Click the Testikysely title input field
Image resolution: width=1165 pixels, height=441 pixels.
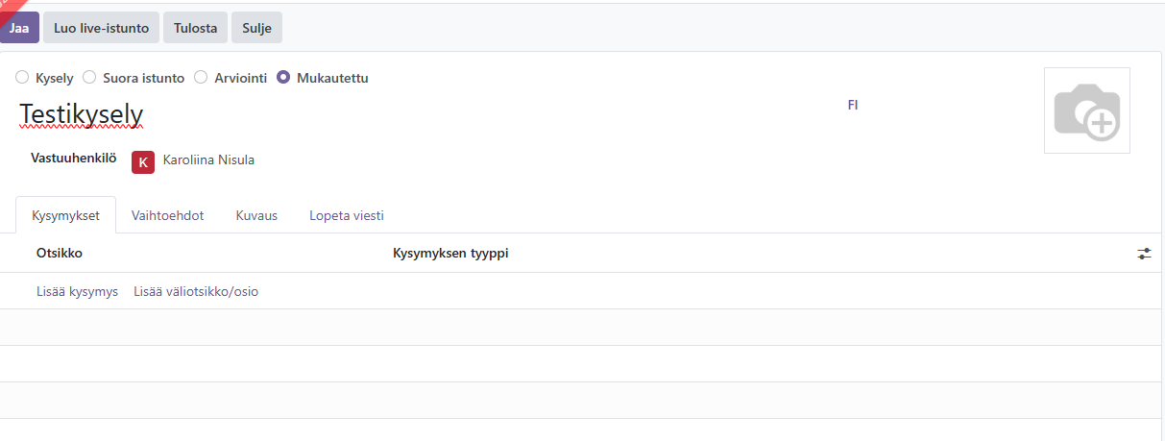82,114
